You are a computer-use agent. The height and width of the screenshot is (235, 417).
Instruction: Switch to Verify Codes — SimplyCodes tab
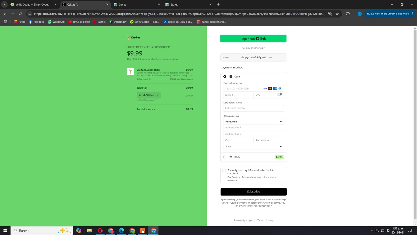(33, 4)
